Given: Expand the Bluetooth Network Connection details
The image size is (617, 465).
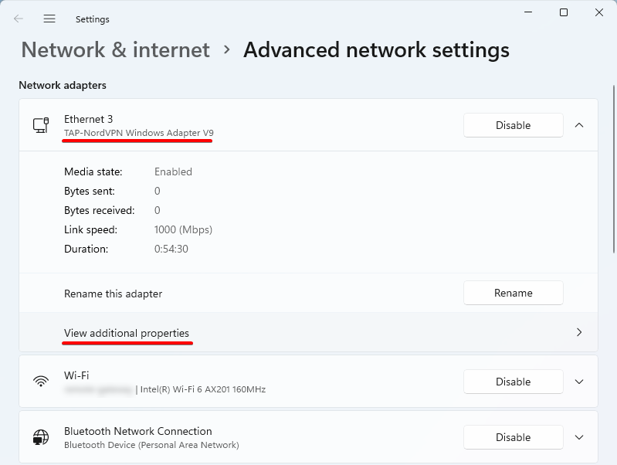Looking at the screenshot, I should coord(579,437).
